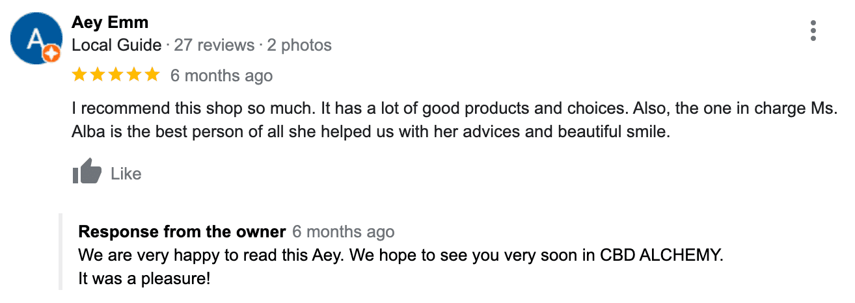Click the owner response's "6 months ago" timestamp
855x303 pixels.
343,231
